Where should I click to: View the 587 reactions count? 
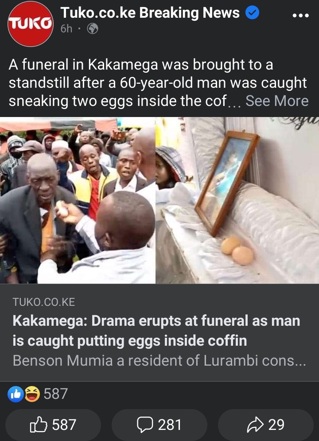coord(56,394)
